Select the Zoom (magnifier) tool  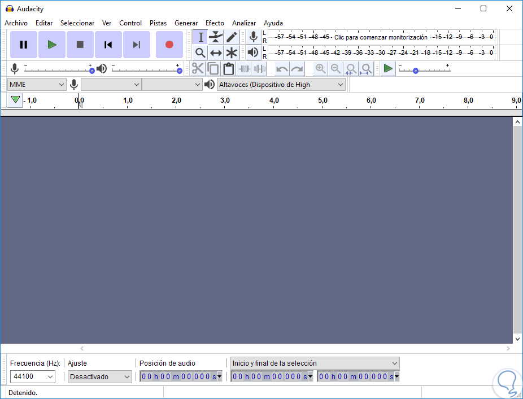pos(201,52)
